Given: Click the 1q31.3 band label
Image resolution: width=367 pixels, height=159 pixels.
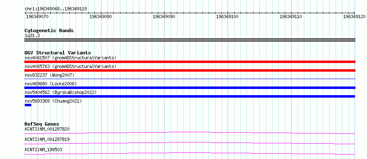Looking at the screenshot, I should [32, 35].
